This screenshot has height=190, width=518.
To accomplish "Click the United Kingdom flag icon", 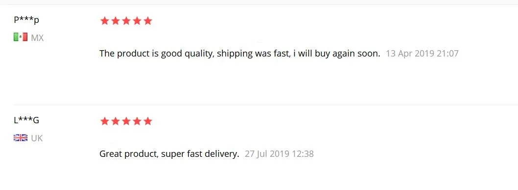I will coord(21,138).
